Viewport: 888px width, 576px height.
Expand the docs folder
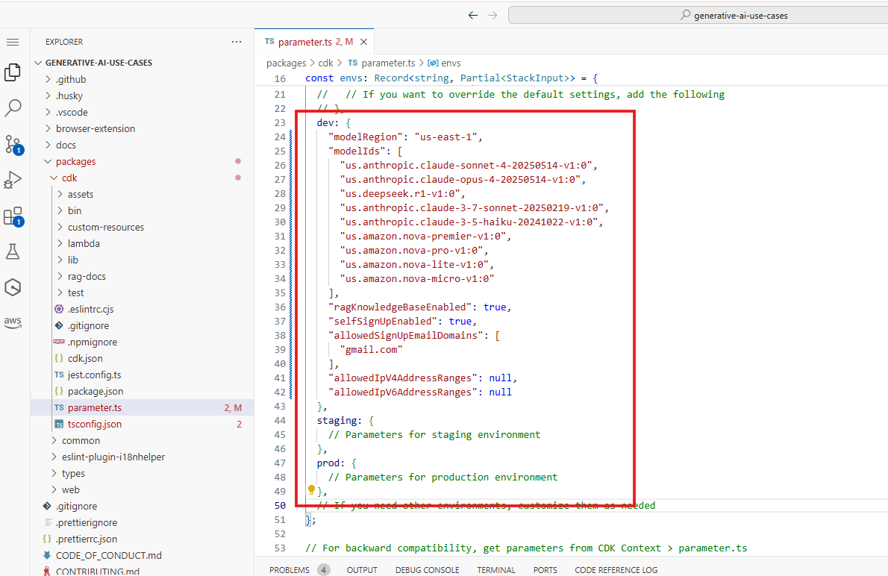142,145
